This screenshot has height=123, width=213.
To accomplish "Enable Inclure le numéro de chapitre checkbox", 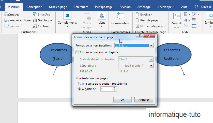I will pyautogui.click(x=78, y=53).
